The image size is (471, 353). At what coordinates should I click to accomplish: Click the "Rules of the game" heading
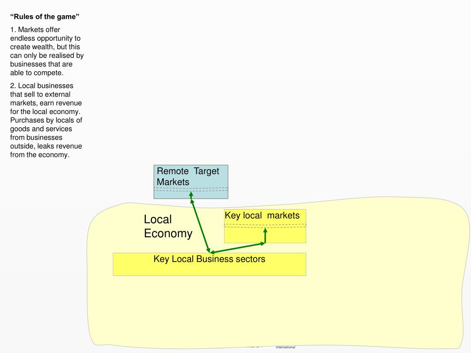45,17
